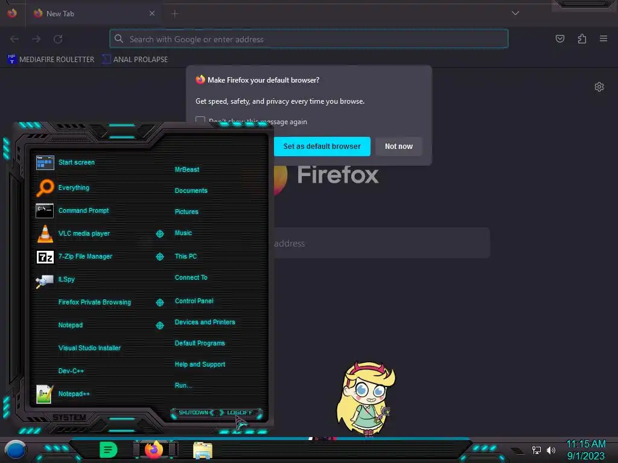Open MrBeast user folder in start menu

pos(187,169)
